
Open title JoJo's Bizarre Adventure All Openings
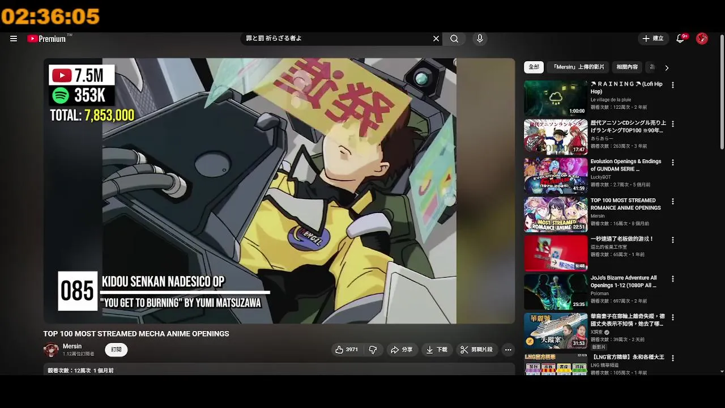point(624,282)
